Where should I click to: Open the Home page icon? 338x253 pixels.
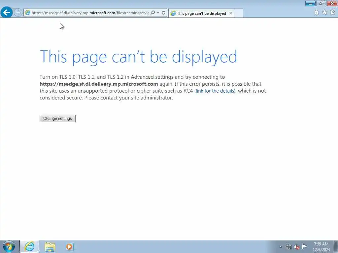coord(316,13)
